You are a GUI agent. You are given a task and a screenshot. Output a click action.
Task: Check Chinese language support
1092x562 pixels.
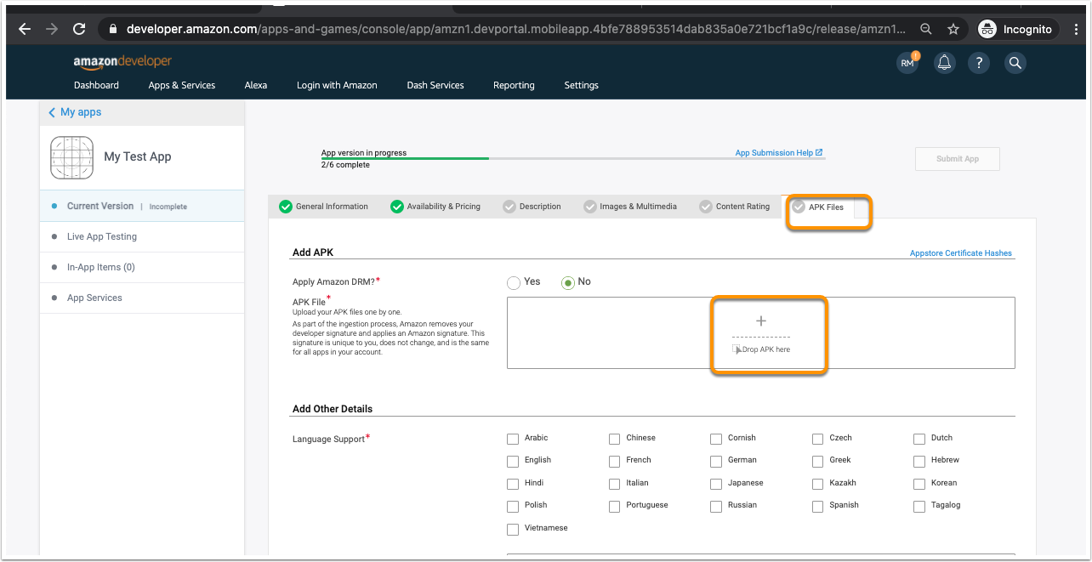point(615,439)
